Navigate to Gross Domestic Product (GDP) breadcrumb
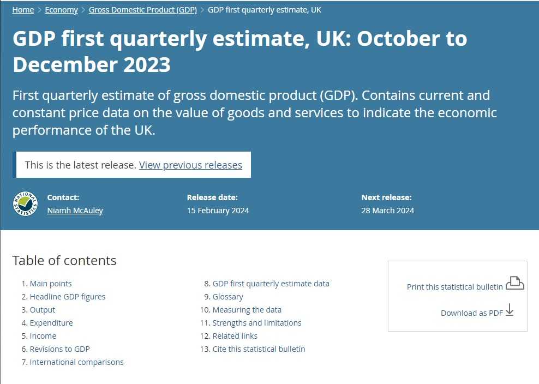The height and width of the screenshot is (384, 539). click(142, 10)
